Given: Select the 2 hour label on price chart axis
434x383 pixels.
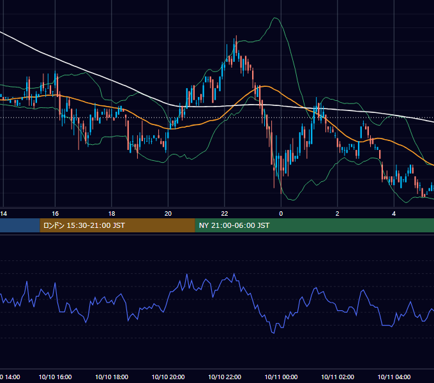Looking at the screenshot, I should 338,214.
